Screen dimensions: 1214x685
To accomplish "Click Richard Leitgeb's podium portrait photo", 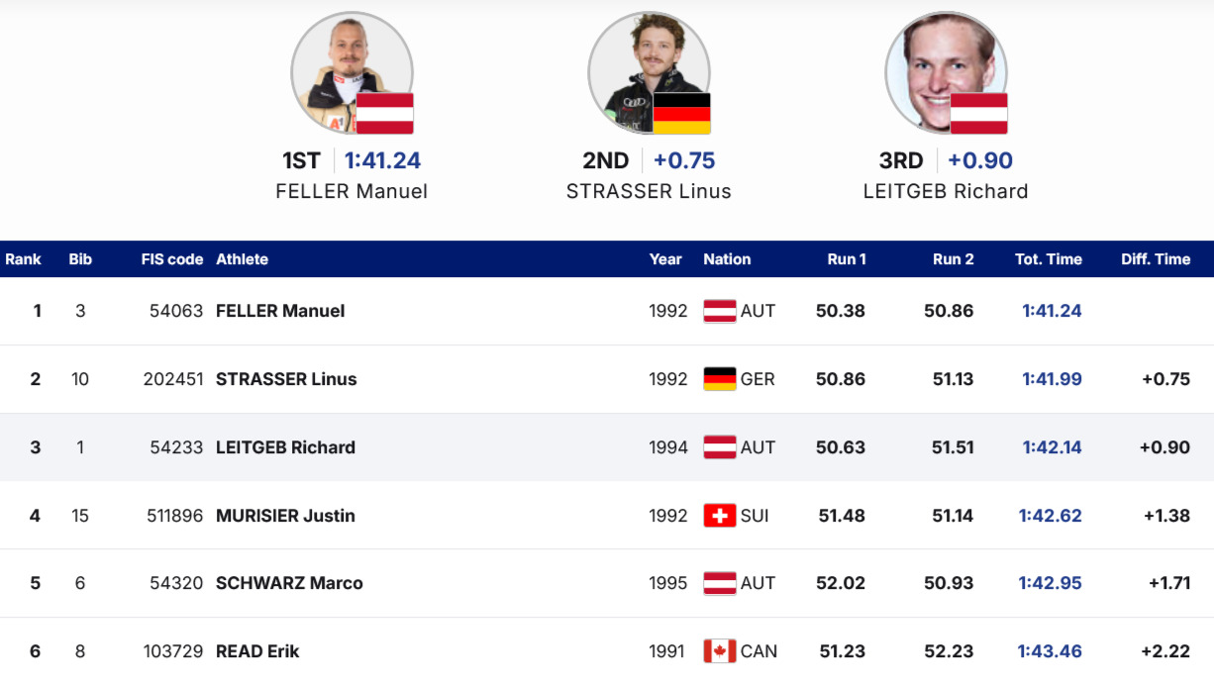I will pyautogui.click(x=946, y=73).
